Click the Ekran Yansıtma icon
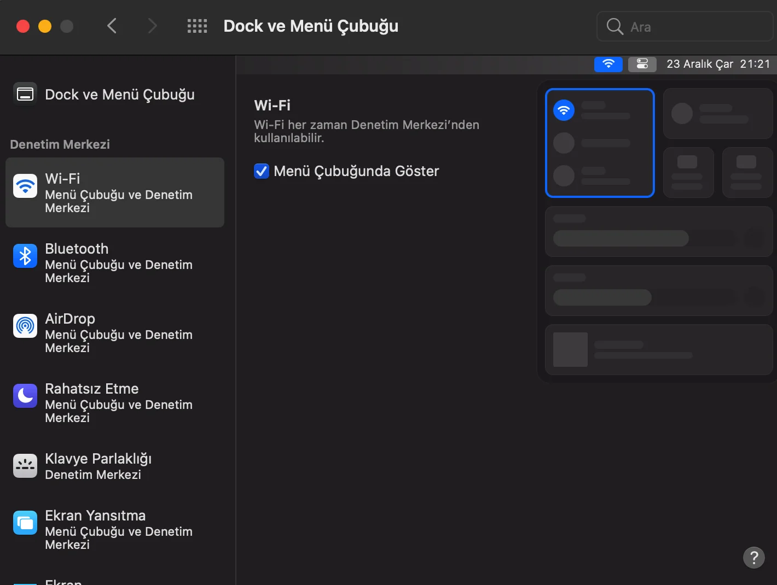This screenshot has height=585, width=777. coord(25,523)
